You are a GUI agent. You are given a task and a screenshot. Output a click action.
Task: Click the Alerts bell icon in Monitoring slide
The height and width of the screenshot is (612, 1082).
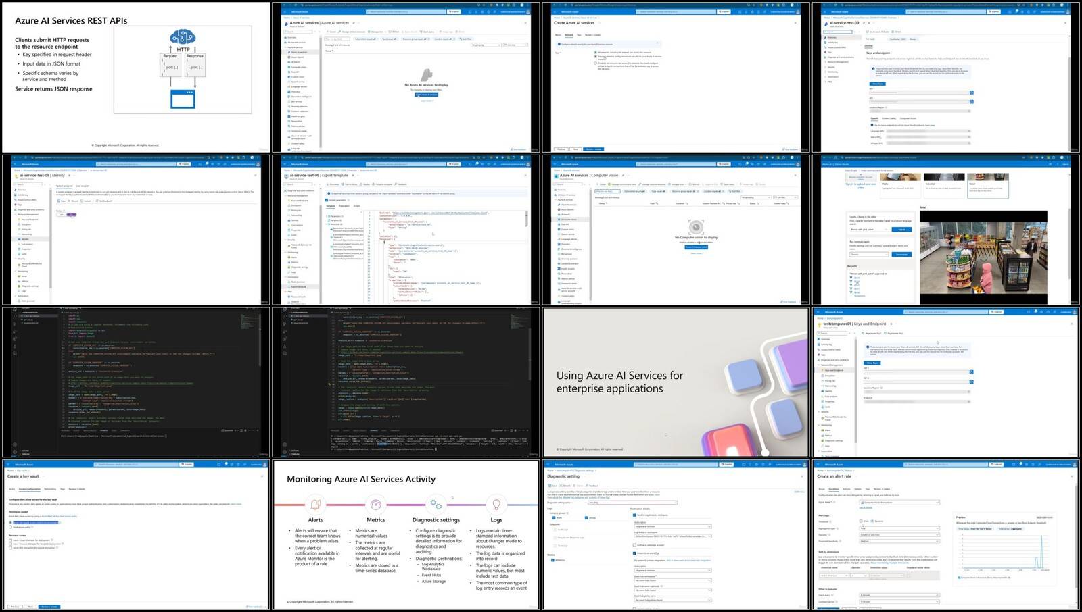315,505
